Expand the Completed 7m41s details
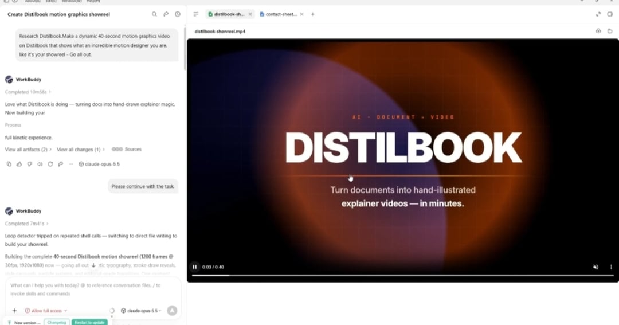 26,224
